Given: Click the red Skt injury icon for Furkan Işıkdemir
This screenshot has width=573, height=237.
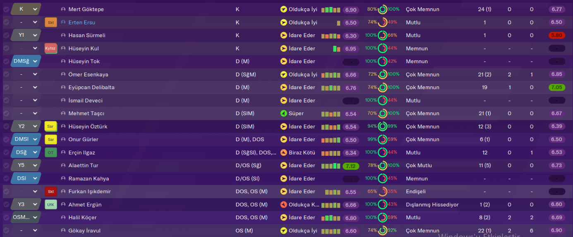Looking at the screenshot, I should (50, 192).
